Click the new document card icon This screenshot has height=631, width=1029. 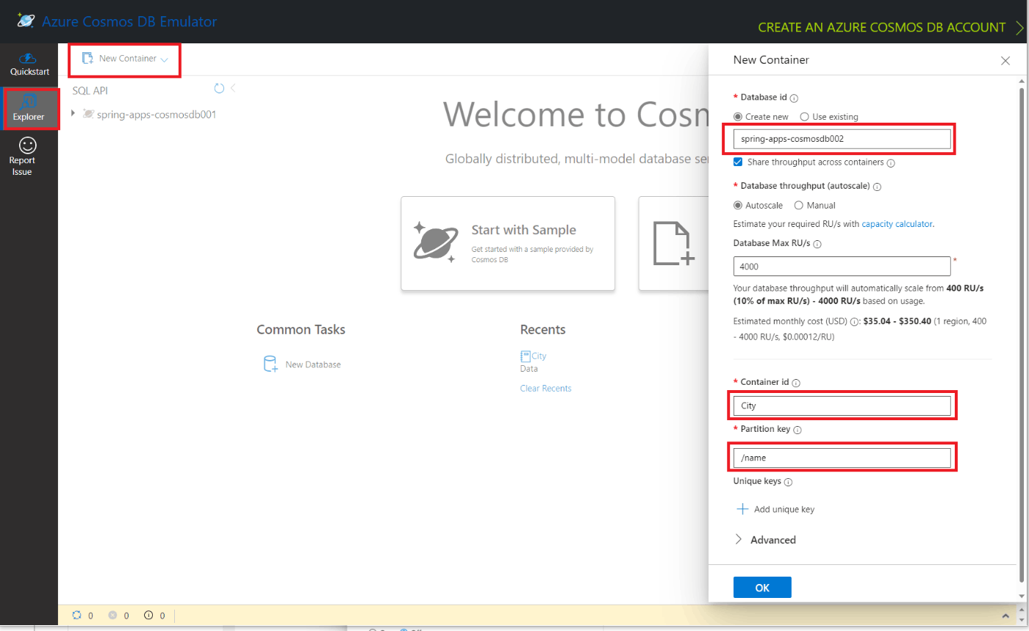point(674,243)
